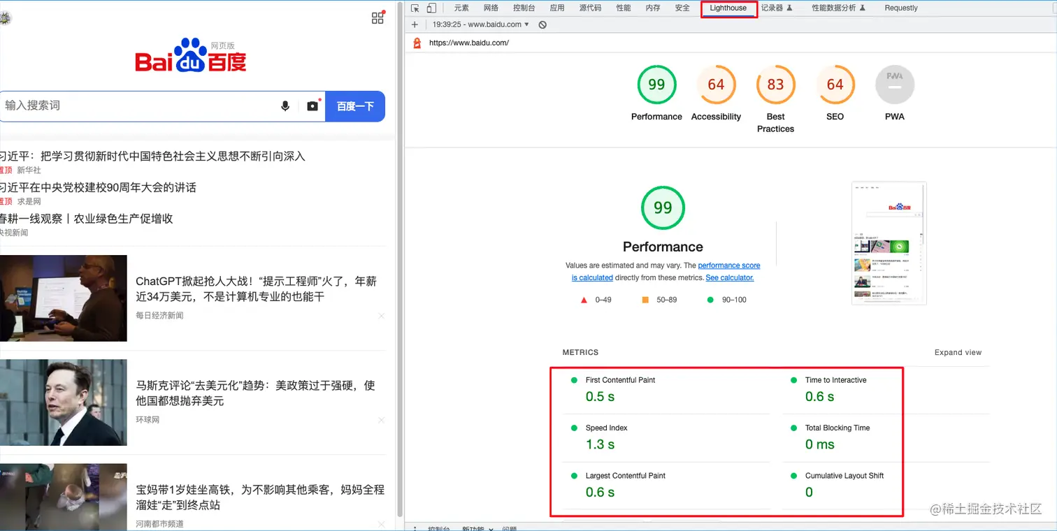The height and width of the screenshot is (531, 1057).
Task: Open the report selector dropdown 19:39:25 www.baidu.com
Action: tap(481, 24)
